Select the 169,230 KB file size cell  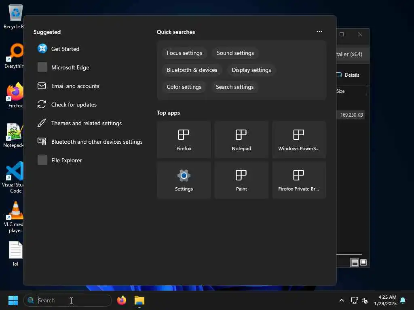click(x=351, y=115)
